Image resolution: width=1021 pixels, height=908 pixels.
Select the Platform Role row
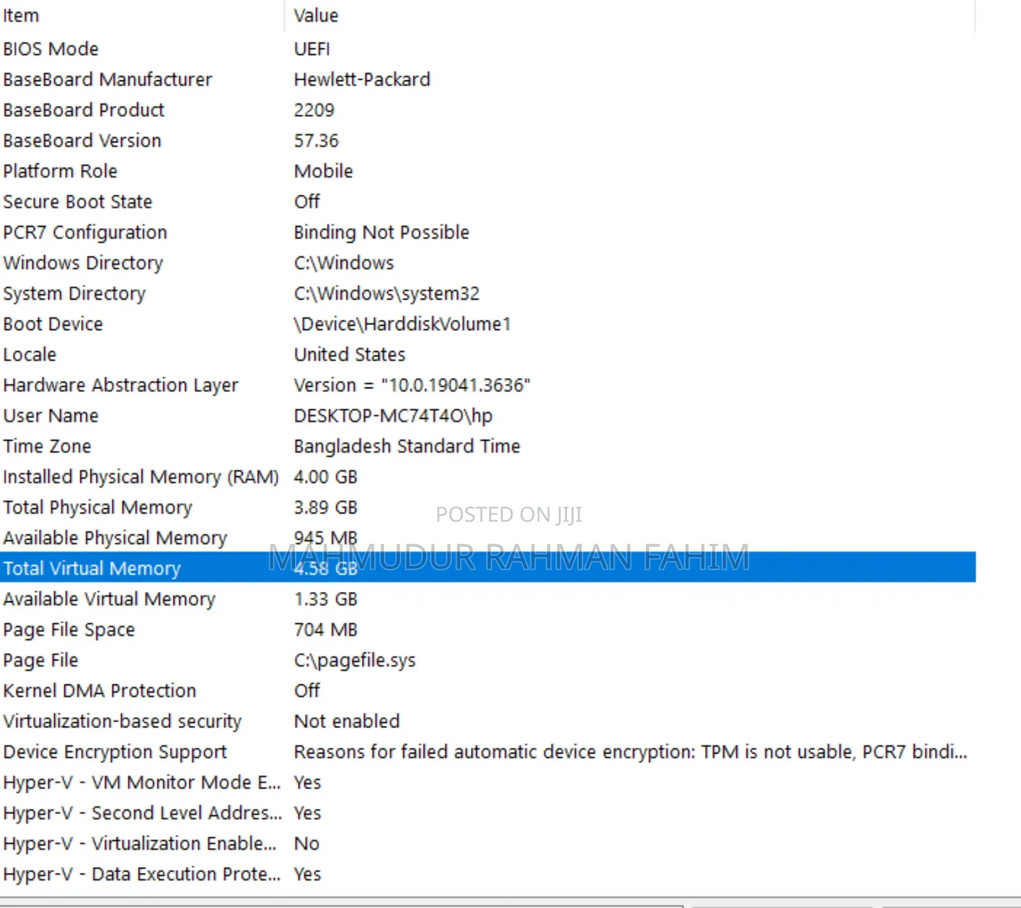pyautogui.click(x=60, y=171)
